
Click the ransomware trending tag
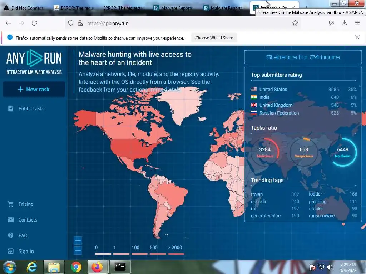(x=322, y=216)
